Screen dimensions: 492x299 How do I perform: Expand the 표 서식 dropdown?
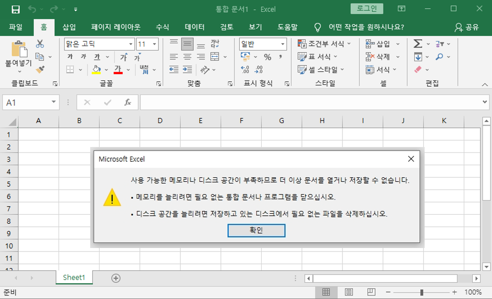335,57
